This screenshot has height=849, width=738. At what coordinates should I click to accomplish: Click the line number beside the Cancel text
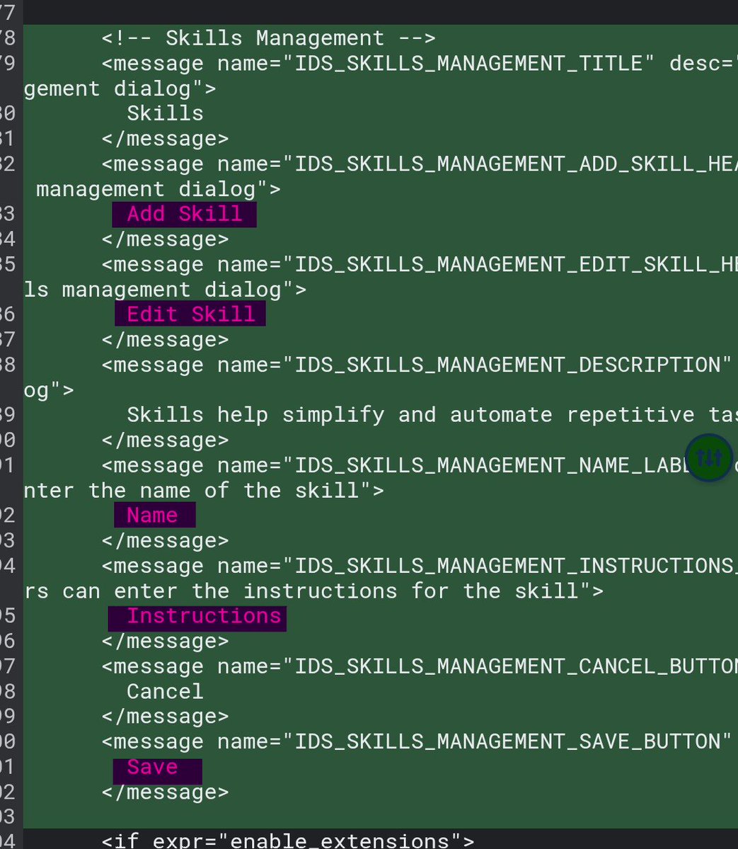pyautogui.click(x=9, y=691)
